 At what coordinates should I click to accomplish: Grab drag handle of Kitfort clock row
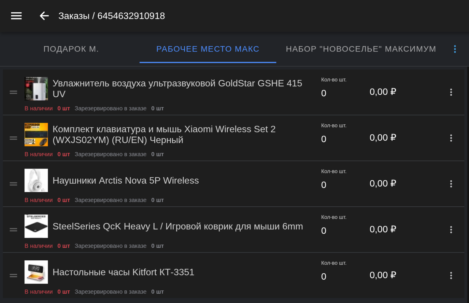click(13, 276)
